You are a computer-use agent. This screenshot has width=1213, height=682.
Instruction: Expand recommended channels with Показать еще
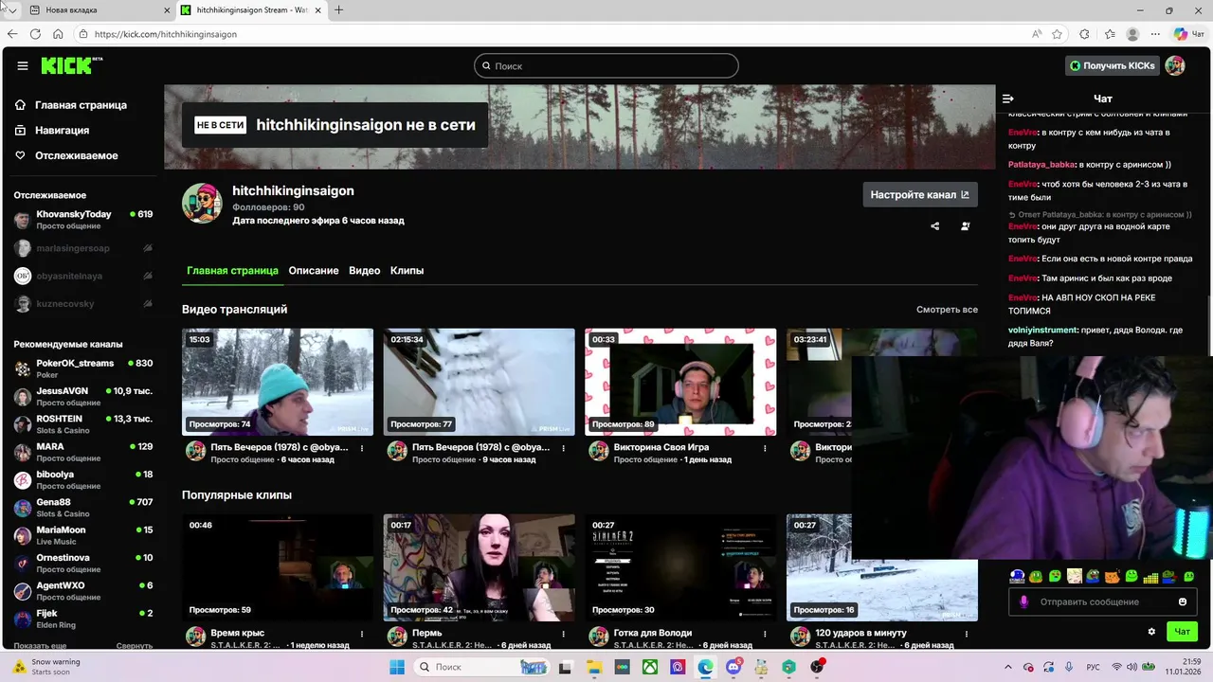tap(40, 645)
